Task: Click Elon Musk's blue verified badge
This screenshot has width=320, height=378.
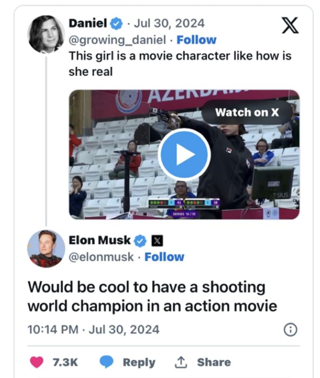Action: click(140, 241)
